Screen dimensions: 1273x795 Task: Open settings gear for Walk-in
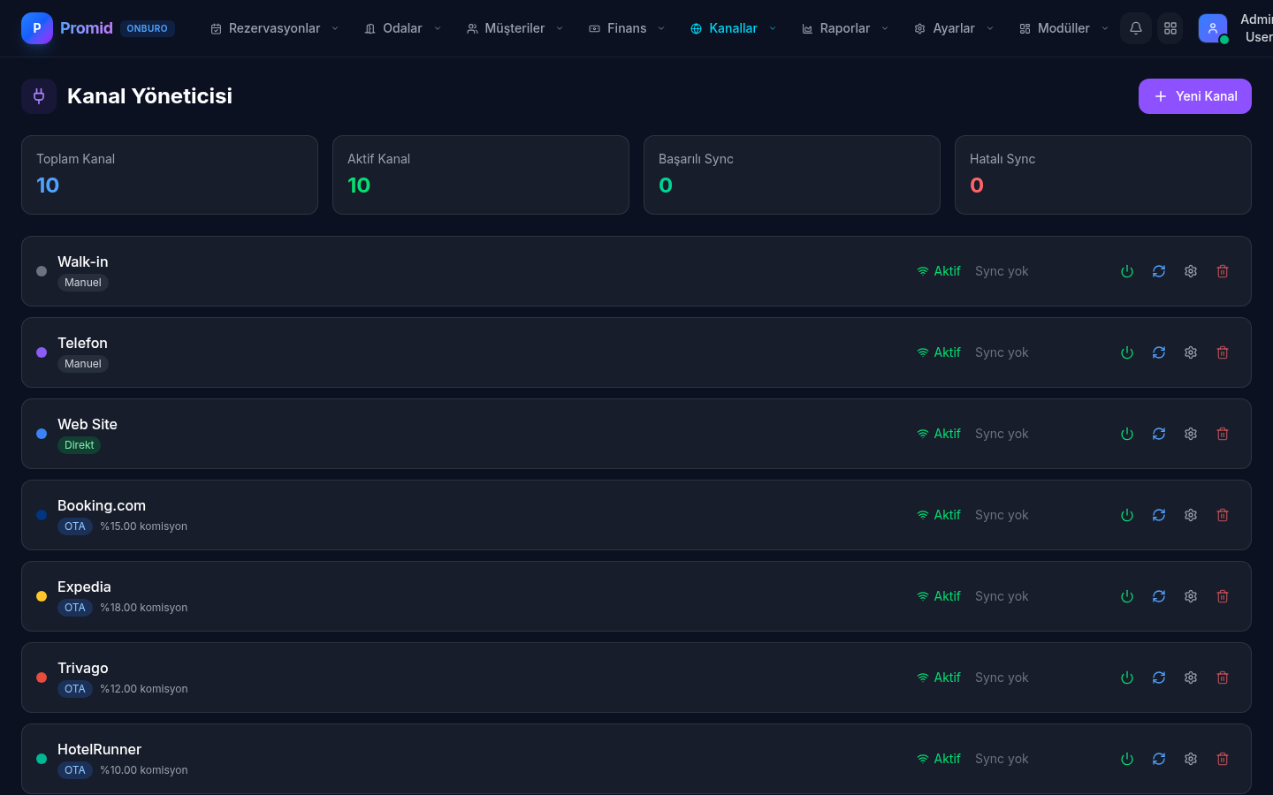click(x=1191, y=271)
